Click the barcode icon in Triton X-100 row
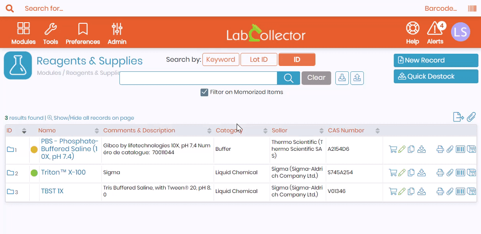This screenshot has width=481, height=234. (x=460, y=173)
